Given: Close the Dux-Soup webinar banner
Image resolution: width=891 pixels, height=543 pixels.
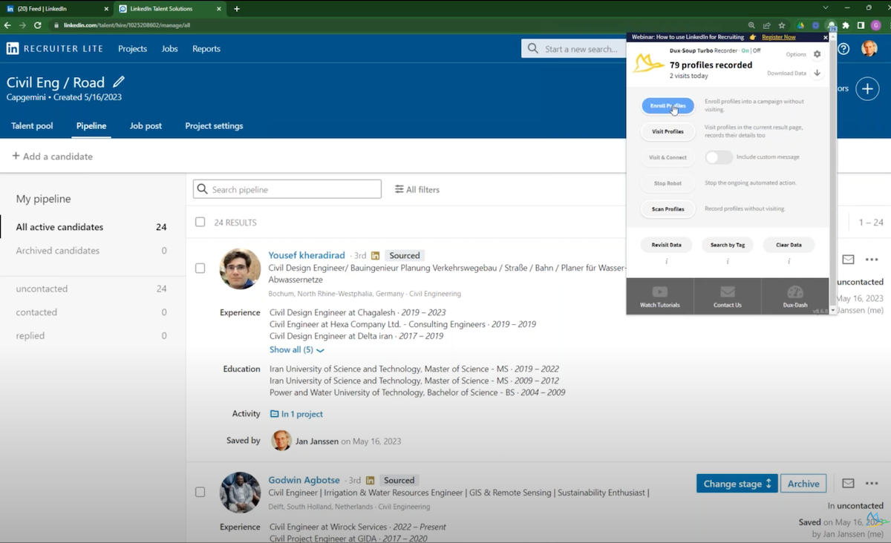Looking at the screenshot, I should click(x=826, y=37).
